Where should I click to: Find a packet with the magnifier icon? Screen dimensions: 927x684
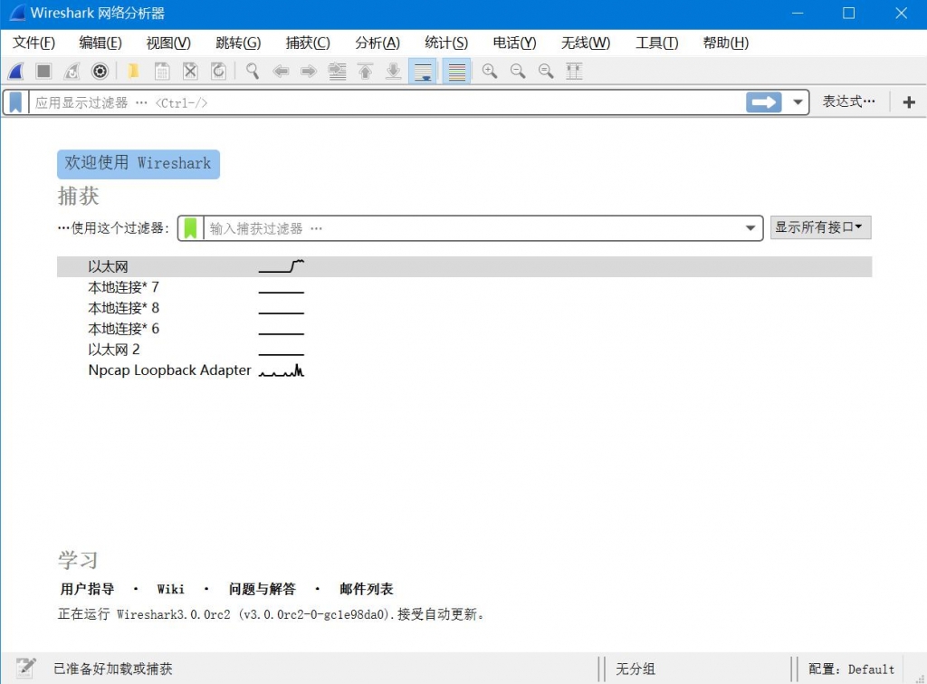tap(253, 72)
